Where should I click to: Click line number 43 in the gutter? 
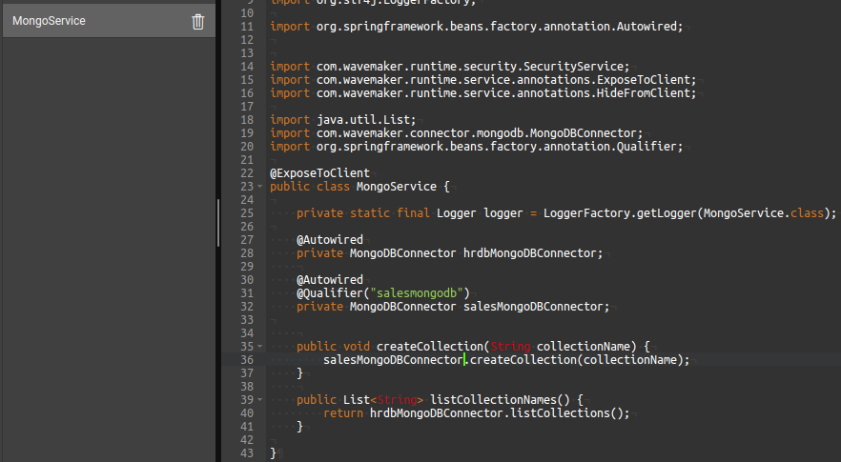click(247, 453)
